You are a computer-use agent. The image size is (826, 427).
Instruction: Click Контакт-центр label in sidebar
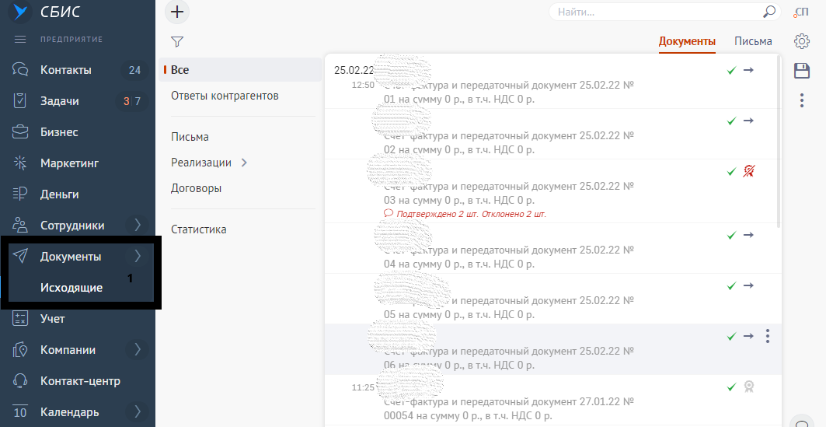[x=81, y=380]
